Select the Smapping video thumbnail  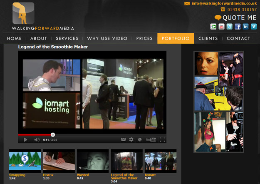25,161
